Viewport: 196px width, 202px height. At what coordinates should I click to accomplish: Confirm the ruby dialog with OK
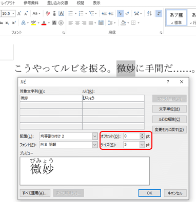coord(149,193)
